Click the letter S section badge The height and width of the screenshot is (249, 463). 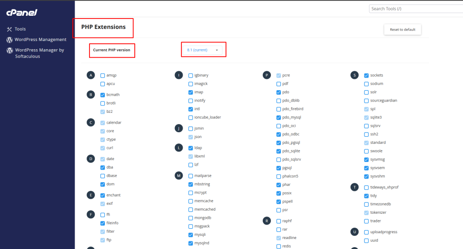click(354, 75)
